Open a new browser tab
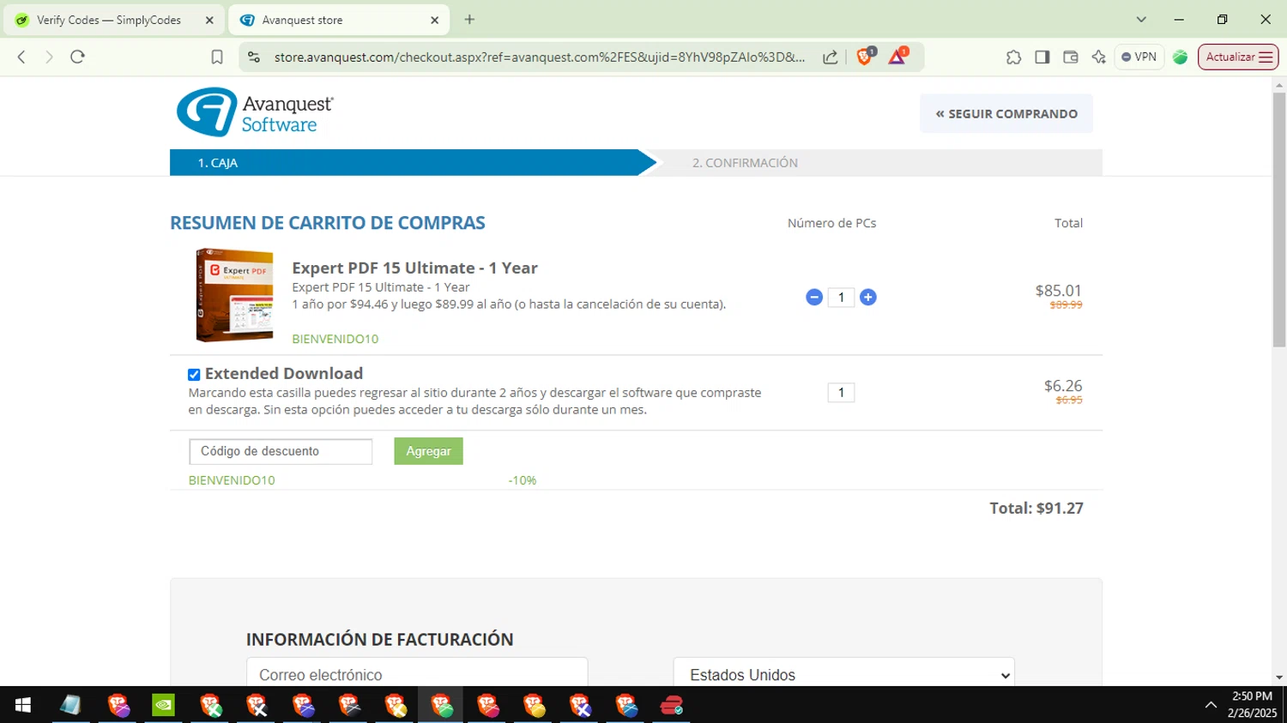 click(469, 20)
